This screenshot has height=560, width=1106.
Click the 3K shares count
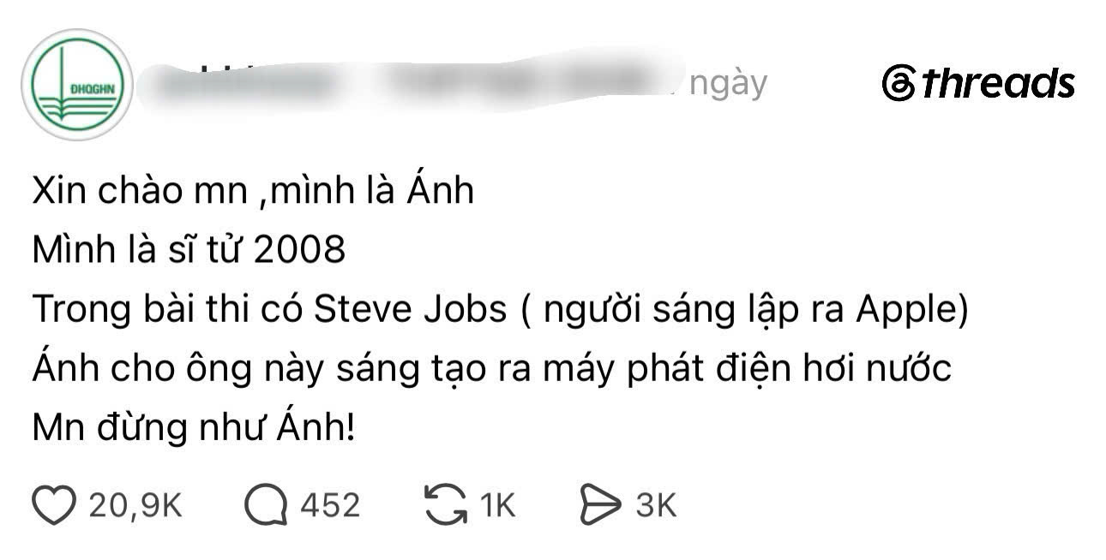coord(656,505)
